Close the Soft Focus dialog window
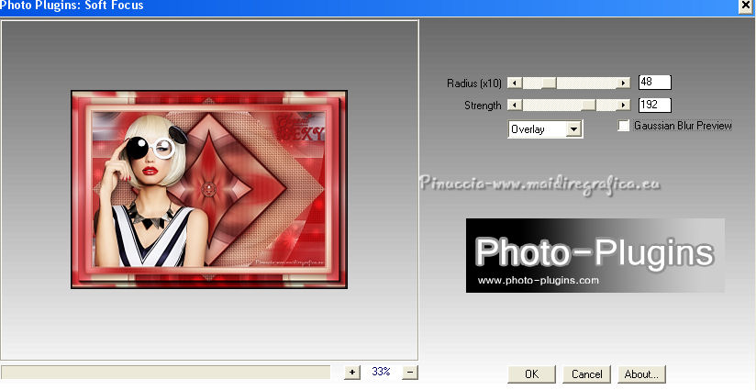Image resolution: width=756 pixels, height=390 pixels. pyautogui.click(x=745, y=5)
